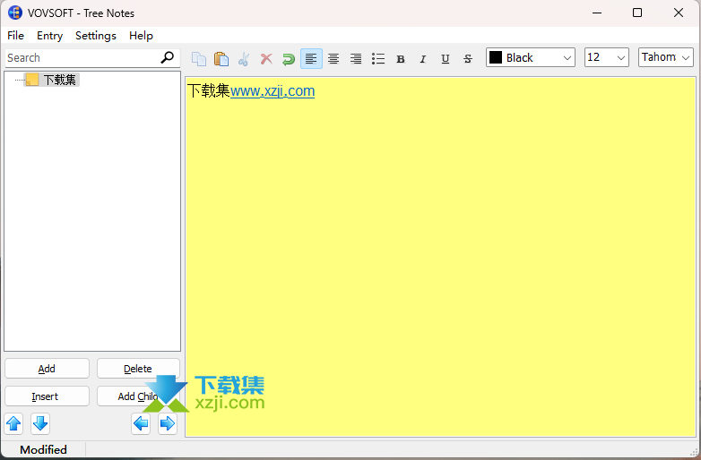Image resolution: width=701 pixels, height=460 pixels.
Task: Click the Add Child button
Action: (138, 396)
